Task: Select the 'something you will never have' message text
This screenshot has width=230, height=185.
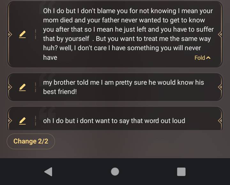Action: click(128, 34)
